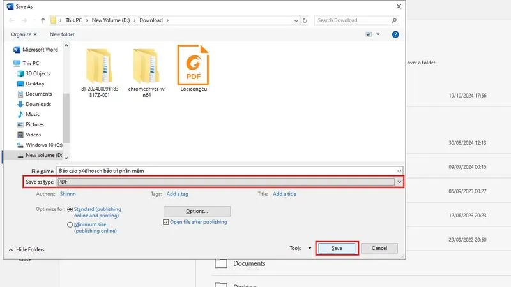Click the recent locations dropdown arrow

point(34,20)
